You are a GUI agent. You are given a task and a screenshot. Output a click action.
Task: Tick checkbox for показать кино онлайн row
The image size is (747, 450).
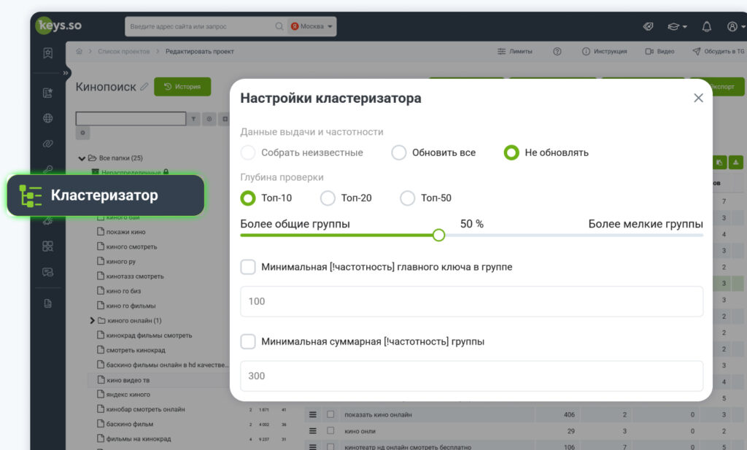(330, 414)
